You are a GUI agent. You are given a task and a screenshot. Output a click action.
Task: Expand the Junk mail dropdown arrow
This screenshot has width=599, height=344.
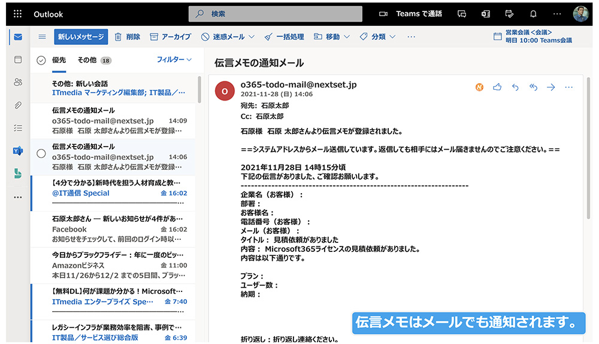pyautogui.click(x=252, y=37)
